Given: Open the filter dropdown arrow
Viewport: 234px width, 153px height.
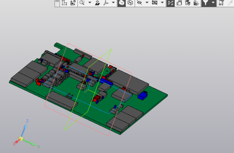Looking at the screenshot, I should tap(213, 3).
